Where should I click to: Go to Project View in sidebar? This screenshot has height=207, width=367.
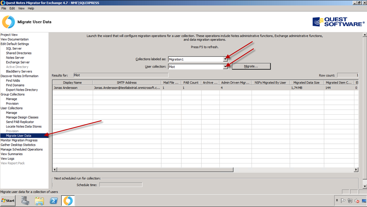pyautogui.click(x=9, y=35)
